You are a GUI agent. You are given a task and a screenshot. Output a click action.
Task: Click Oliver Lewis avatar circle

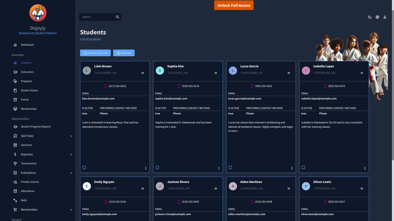click(x=306, y=186)
